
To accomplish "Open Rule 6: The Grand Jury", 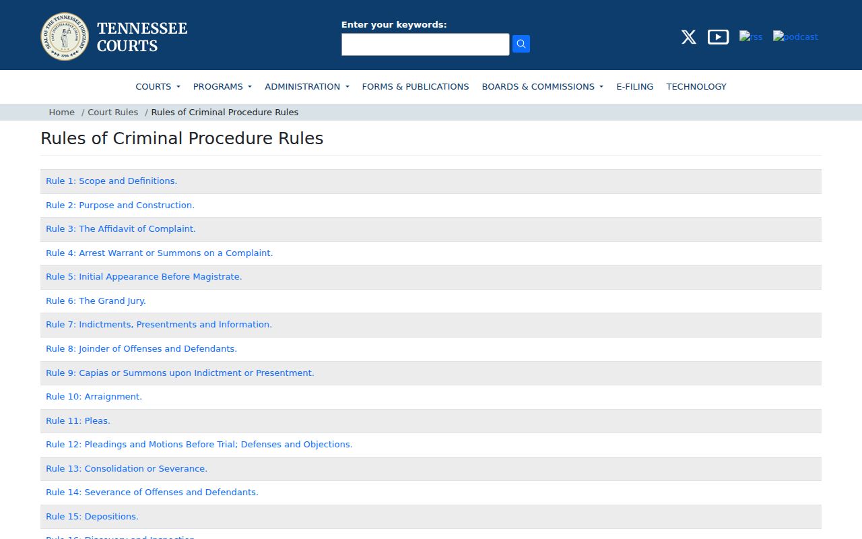I will point(96,301).
